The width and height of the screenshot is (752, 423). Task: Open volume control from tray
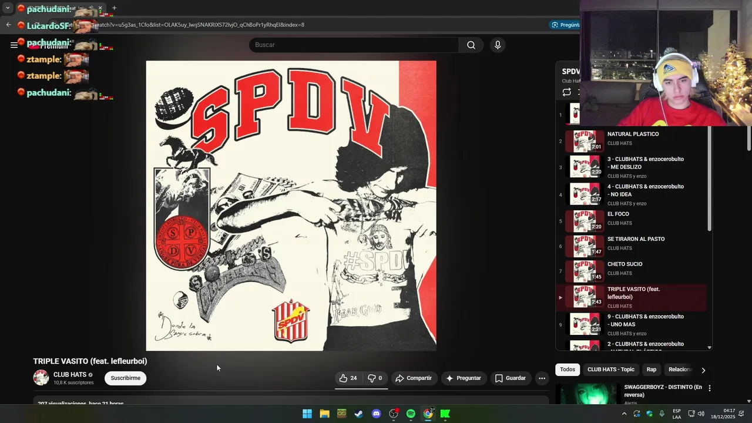pos(701,414)
